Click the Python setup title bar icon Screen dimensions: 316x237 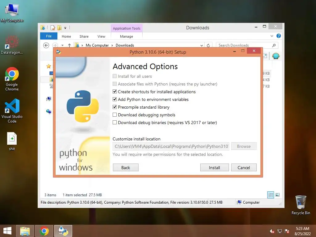click(58, 52)
